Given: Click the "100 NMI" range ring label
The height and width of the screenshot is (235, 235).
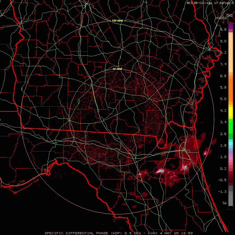Looking at the screenshot, I should [117, 21].
